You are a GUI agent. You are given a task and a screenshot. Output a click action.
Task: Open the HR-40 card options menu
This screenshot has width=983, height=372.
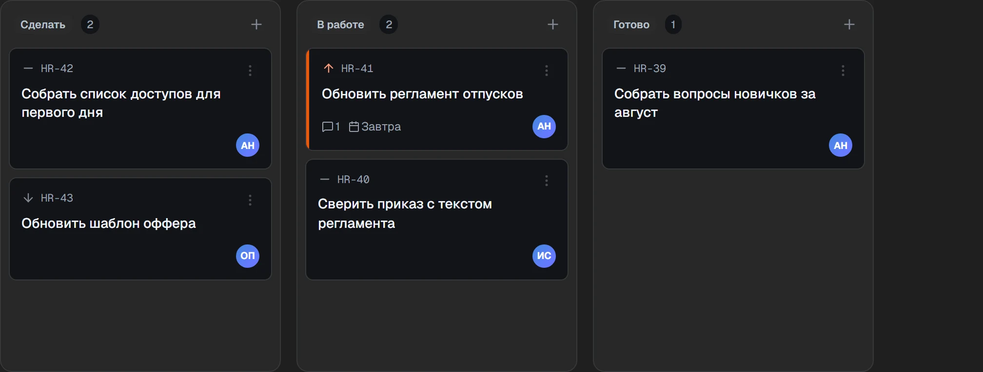547,181
